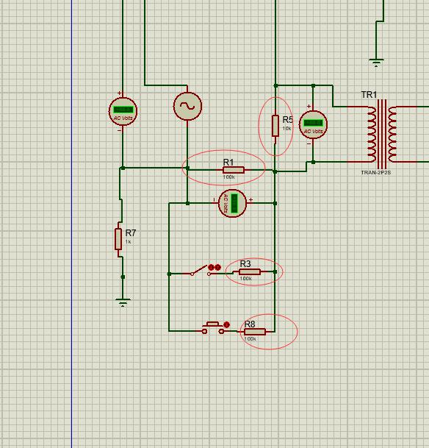429x448 pixels.
Task: Click resistor R3 100k body
Action: [250, 272]
